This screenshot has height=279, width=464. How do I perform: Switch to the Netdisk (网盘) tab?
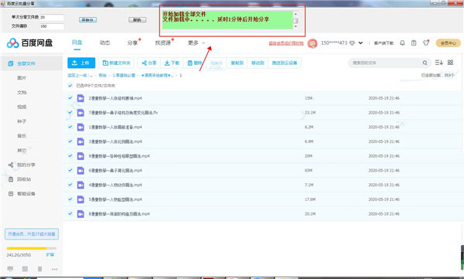point(77,43)
